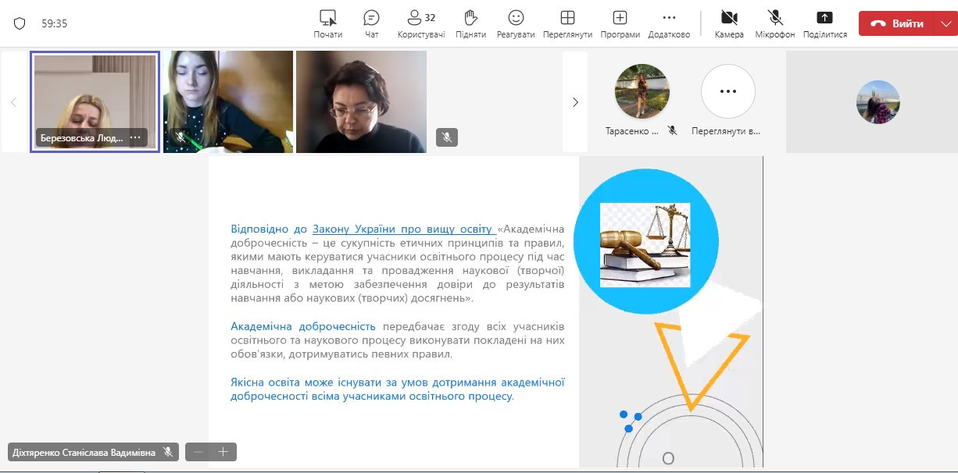Zoom in shared content with plus button

pos(223,452)
